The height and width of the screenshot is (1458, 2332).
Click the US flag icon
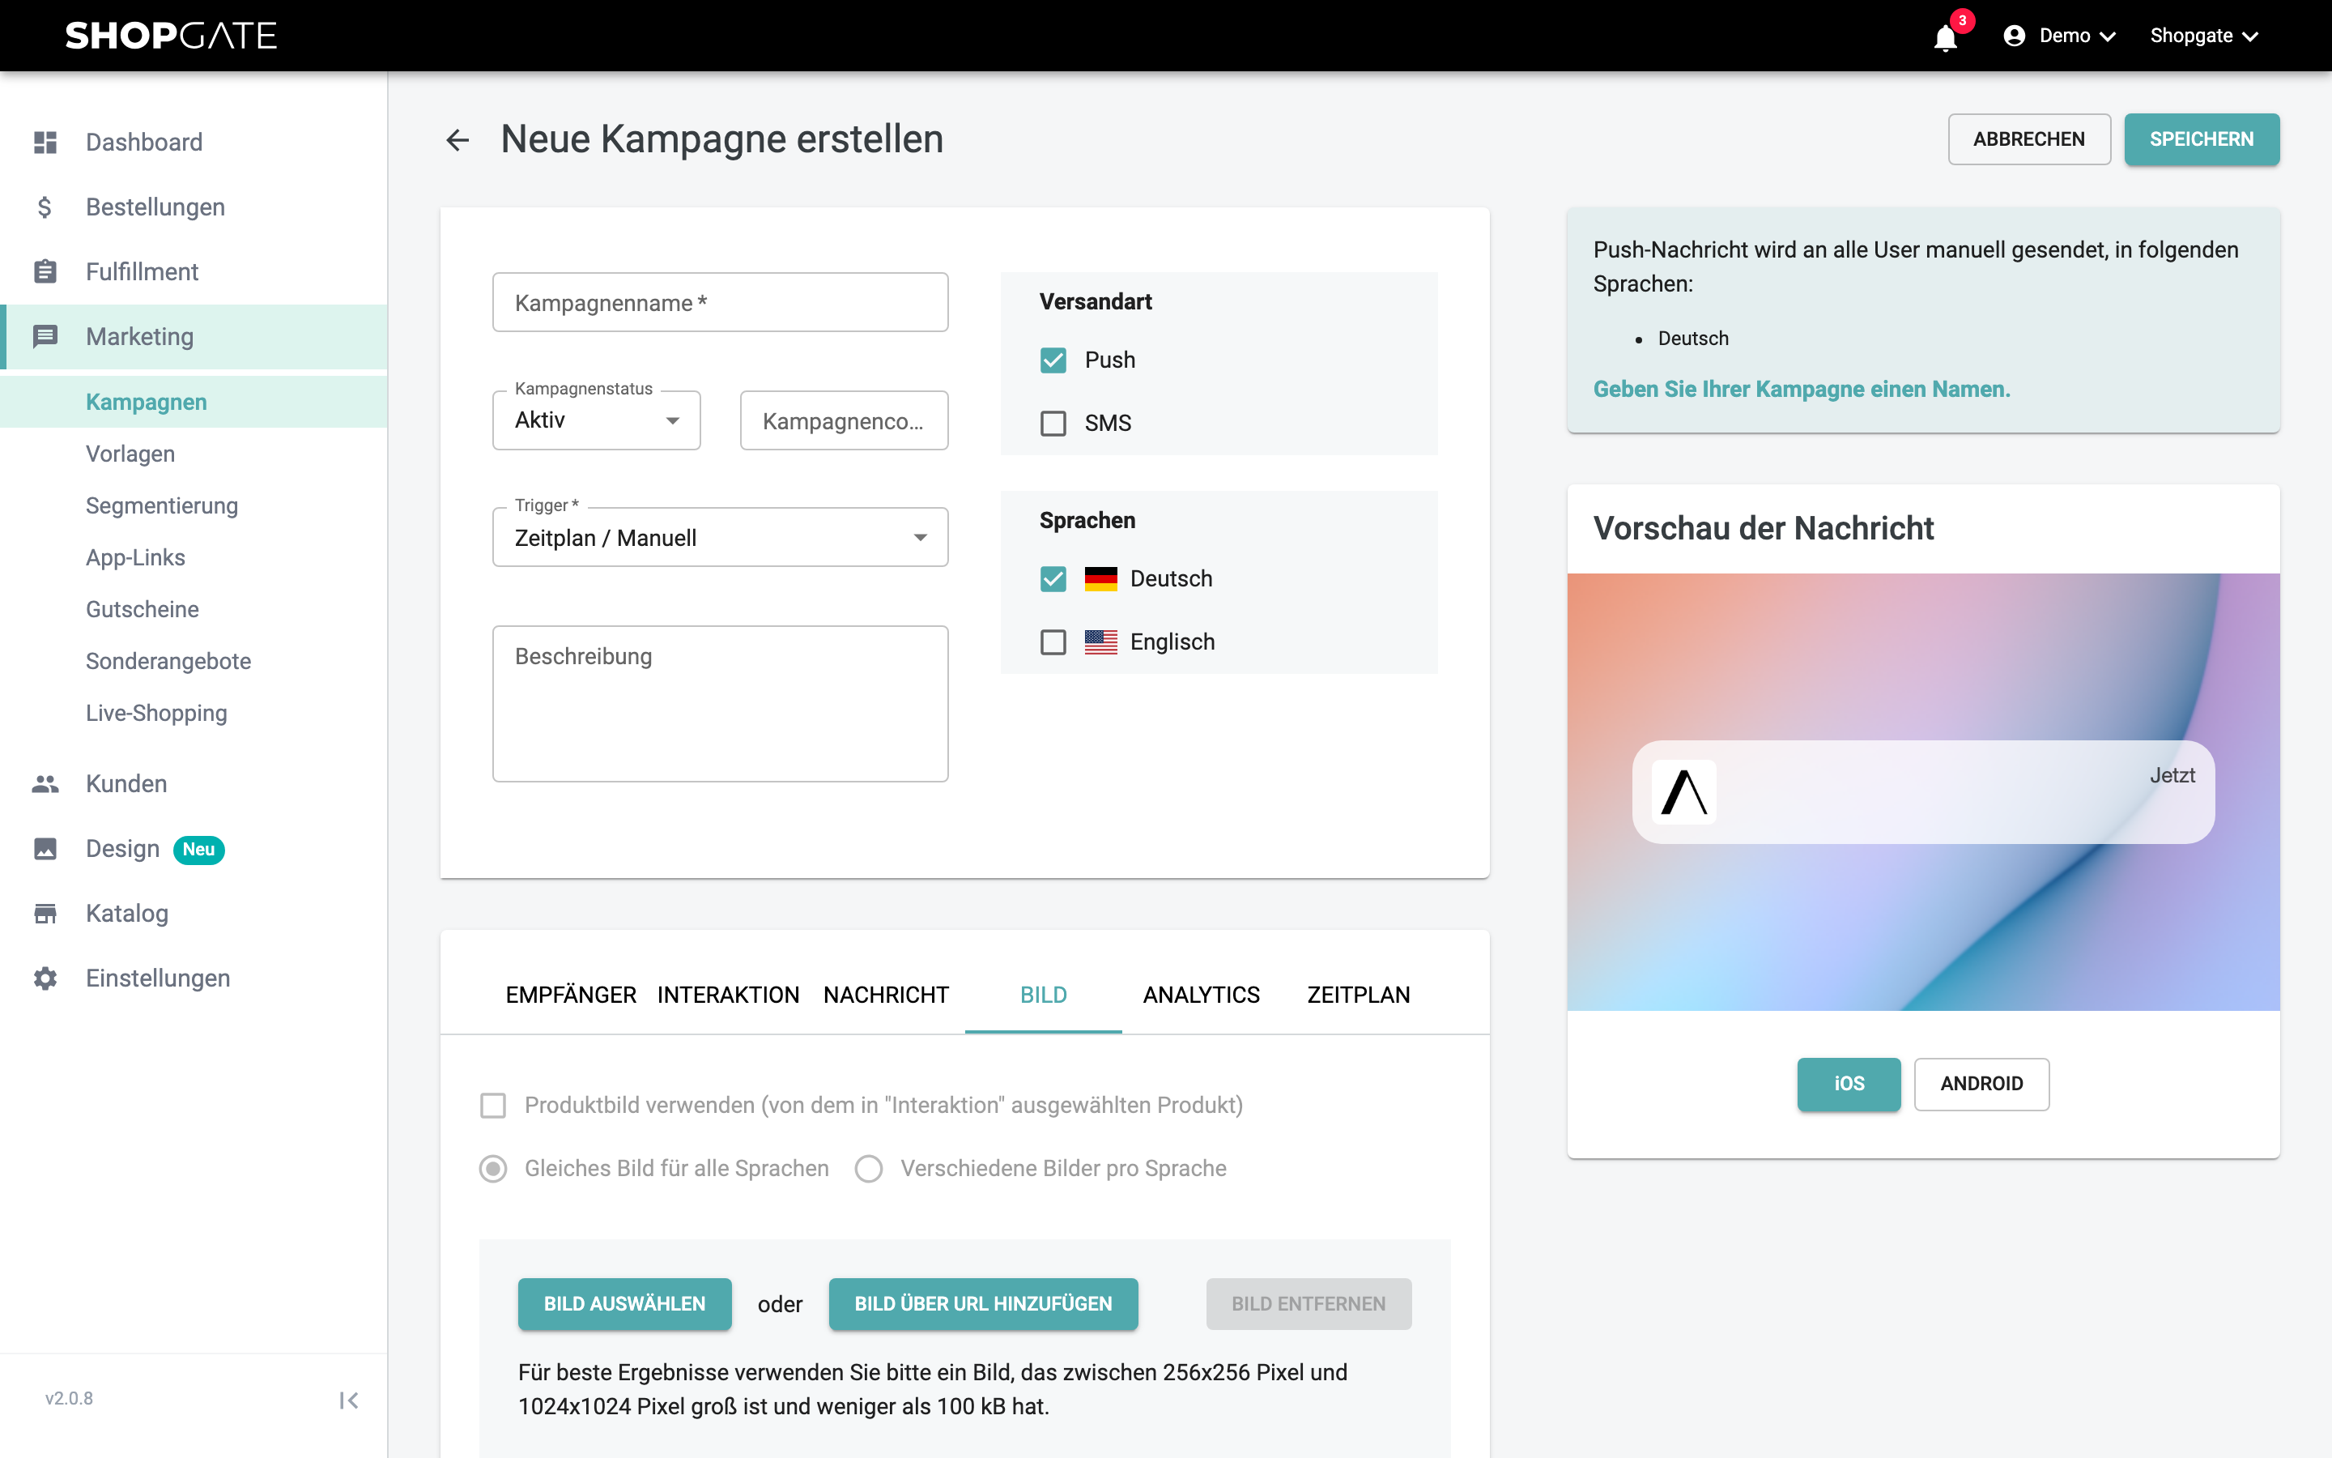1100,642
